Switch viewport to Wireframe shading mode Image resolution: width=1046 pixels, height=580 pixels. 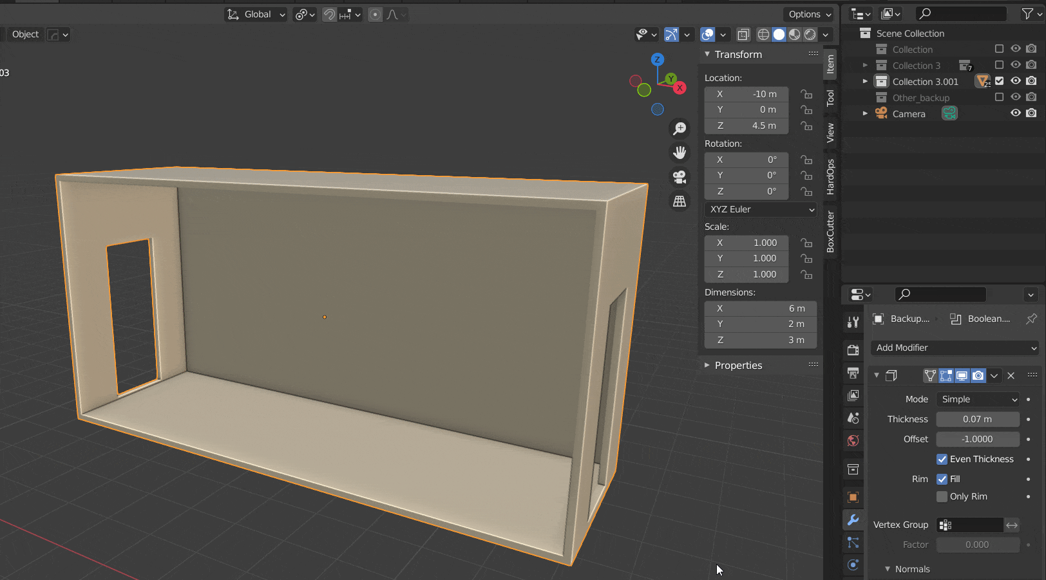(x=763, y=35)
